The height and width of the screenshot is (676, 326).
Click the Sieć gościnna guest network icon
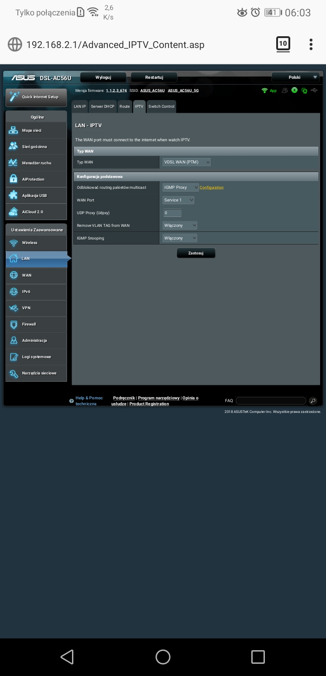[x=14, y=147]
